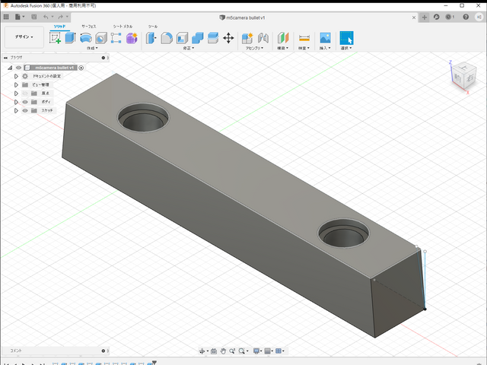This screenshot has width=487, height=365.
Task: Open the Insert image tool
Action: coord(325,37)
